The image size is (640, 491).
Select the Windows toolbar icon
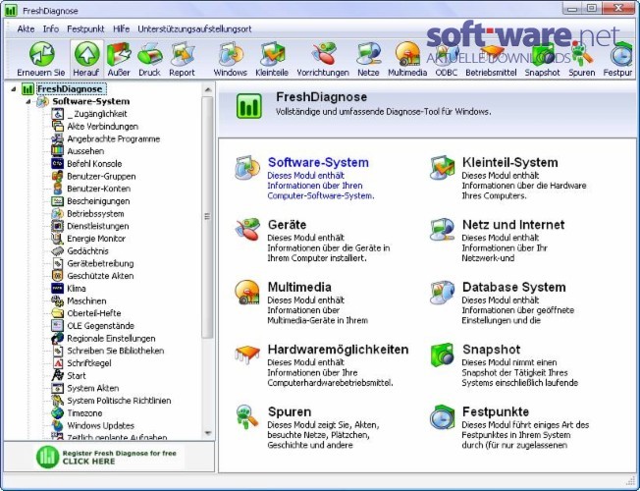click(231, 53)
